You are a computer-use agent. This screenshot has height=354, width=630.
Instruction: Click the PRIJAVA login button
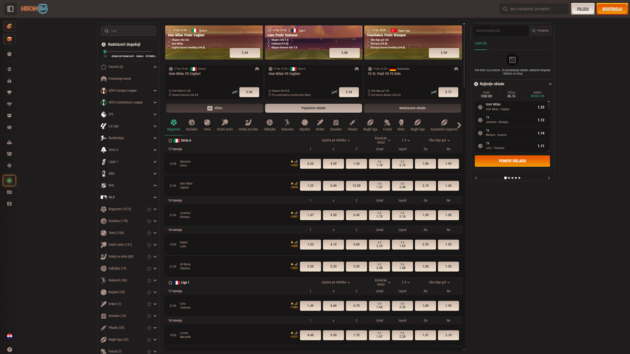[x=583, y=9]
